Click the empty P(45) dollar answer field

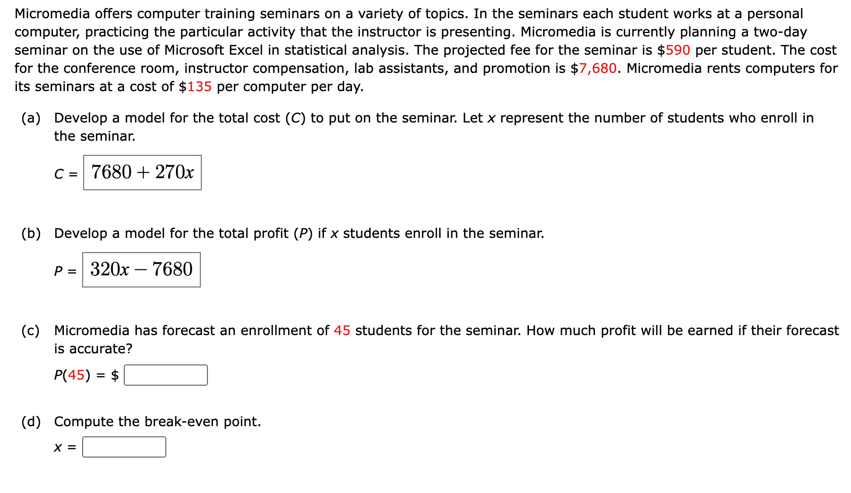click(x=166, y=375)
